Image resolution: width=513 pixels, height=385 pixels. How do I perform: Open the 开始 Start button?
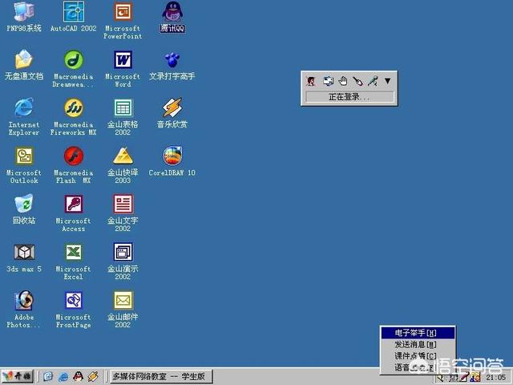click(x=18, y=376)
